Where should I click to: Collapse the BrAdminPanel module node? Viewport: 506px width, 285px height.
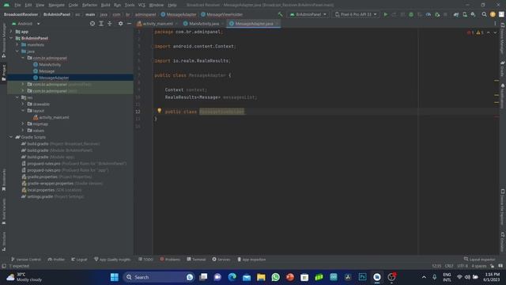(11, 38)
